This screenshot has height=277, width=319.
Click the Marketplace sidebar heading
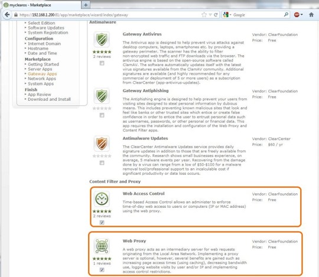[38, 59]
